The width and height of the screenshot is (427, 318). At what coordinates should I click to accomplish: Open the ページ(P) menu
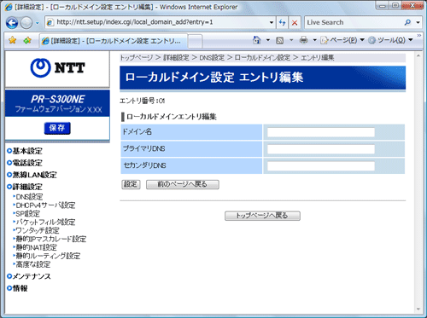[342, 40]
